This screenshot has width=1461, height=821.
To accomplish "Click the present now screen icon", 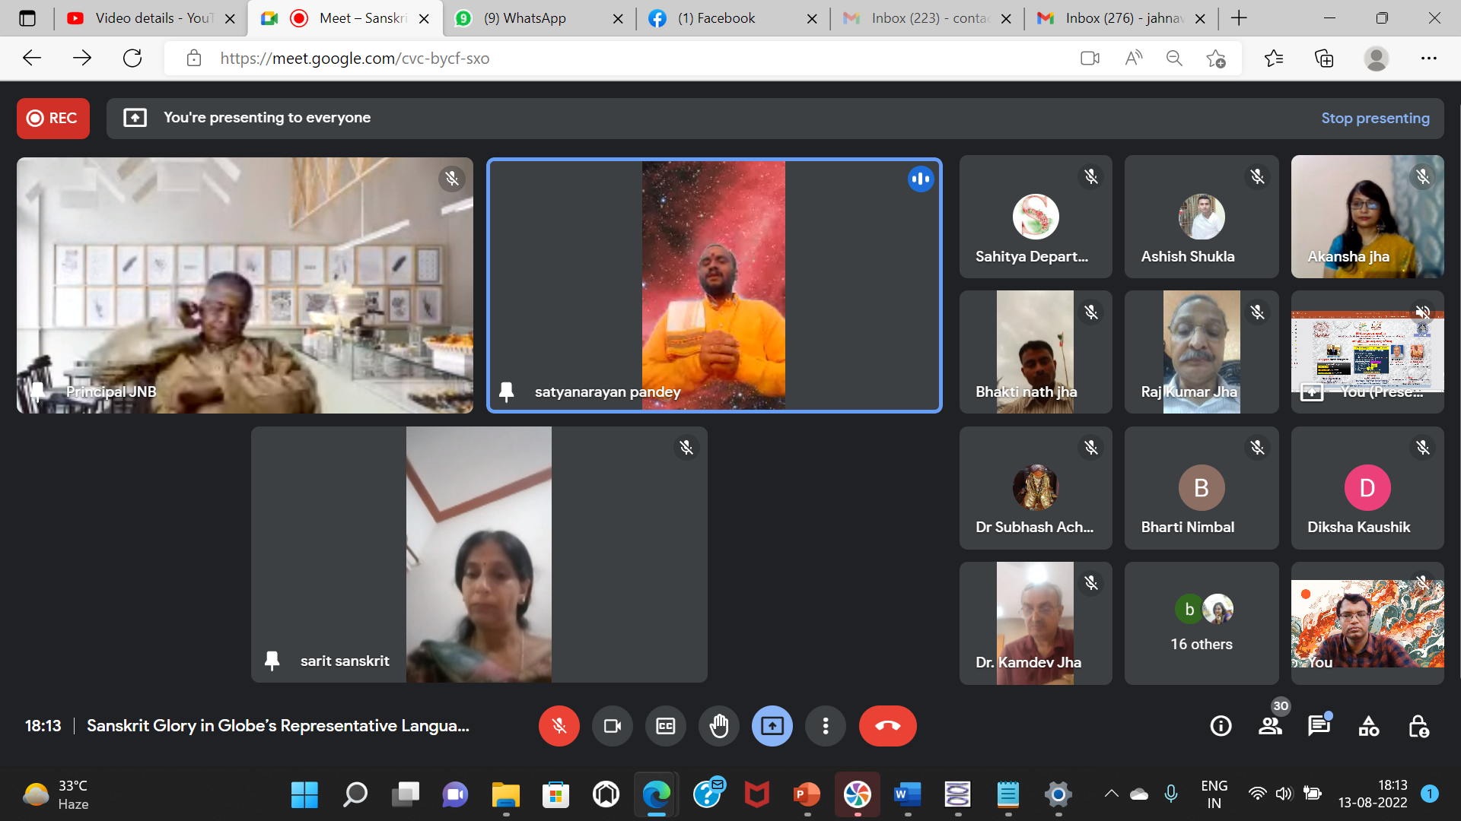I will coord(772,726).
